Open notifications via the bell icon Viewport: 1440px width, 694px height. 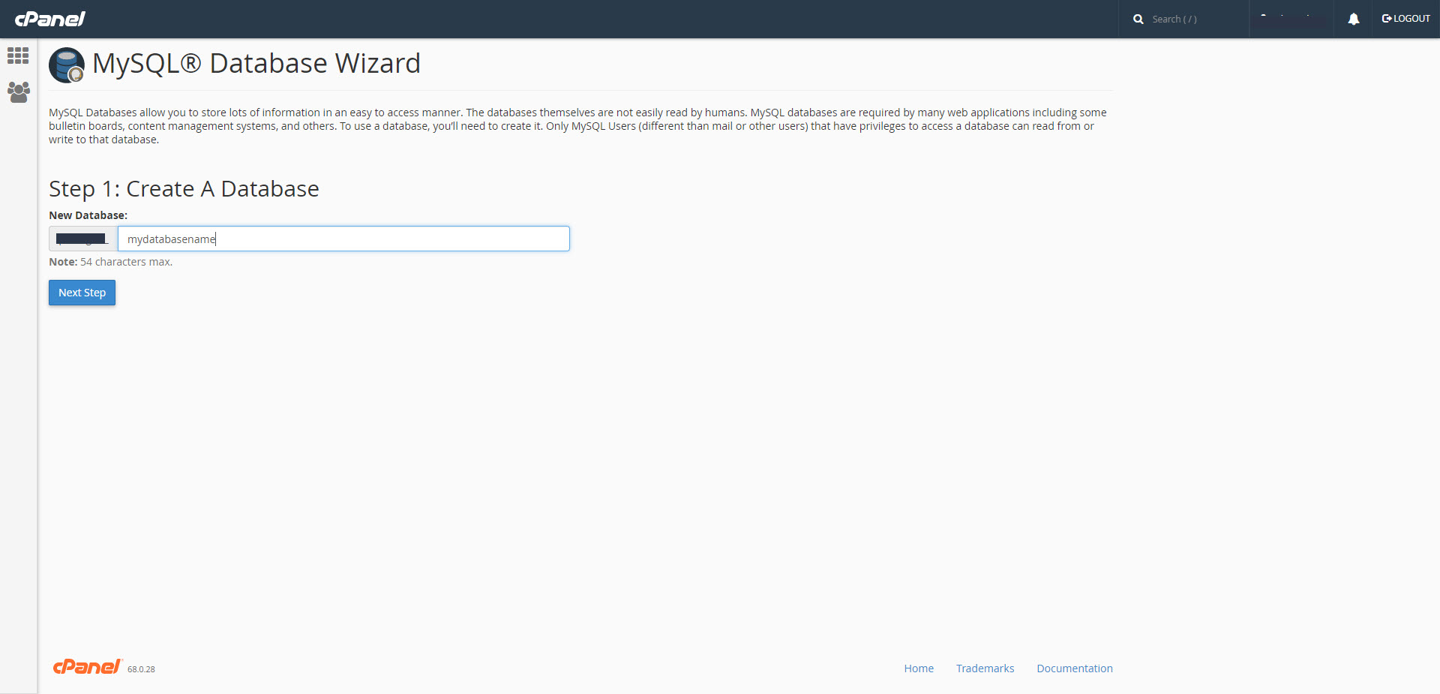(1353, 20)
